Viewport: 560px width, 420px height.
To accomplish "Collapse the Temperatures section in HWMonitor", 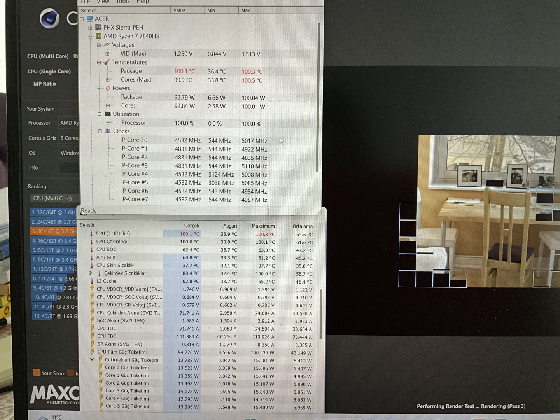I will pos(99,62).
